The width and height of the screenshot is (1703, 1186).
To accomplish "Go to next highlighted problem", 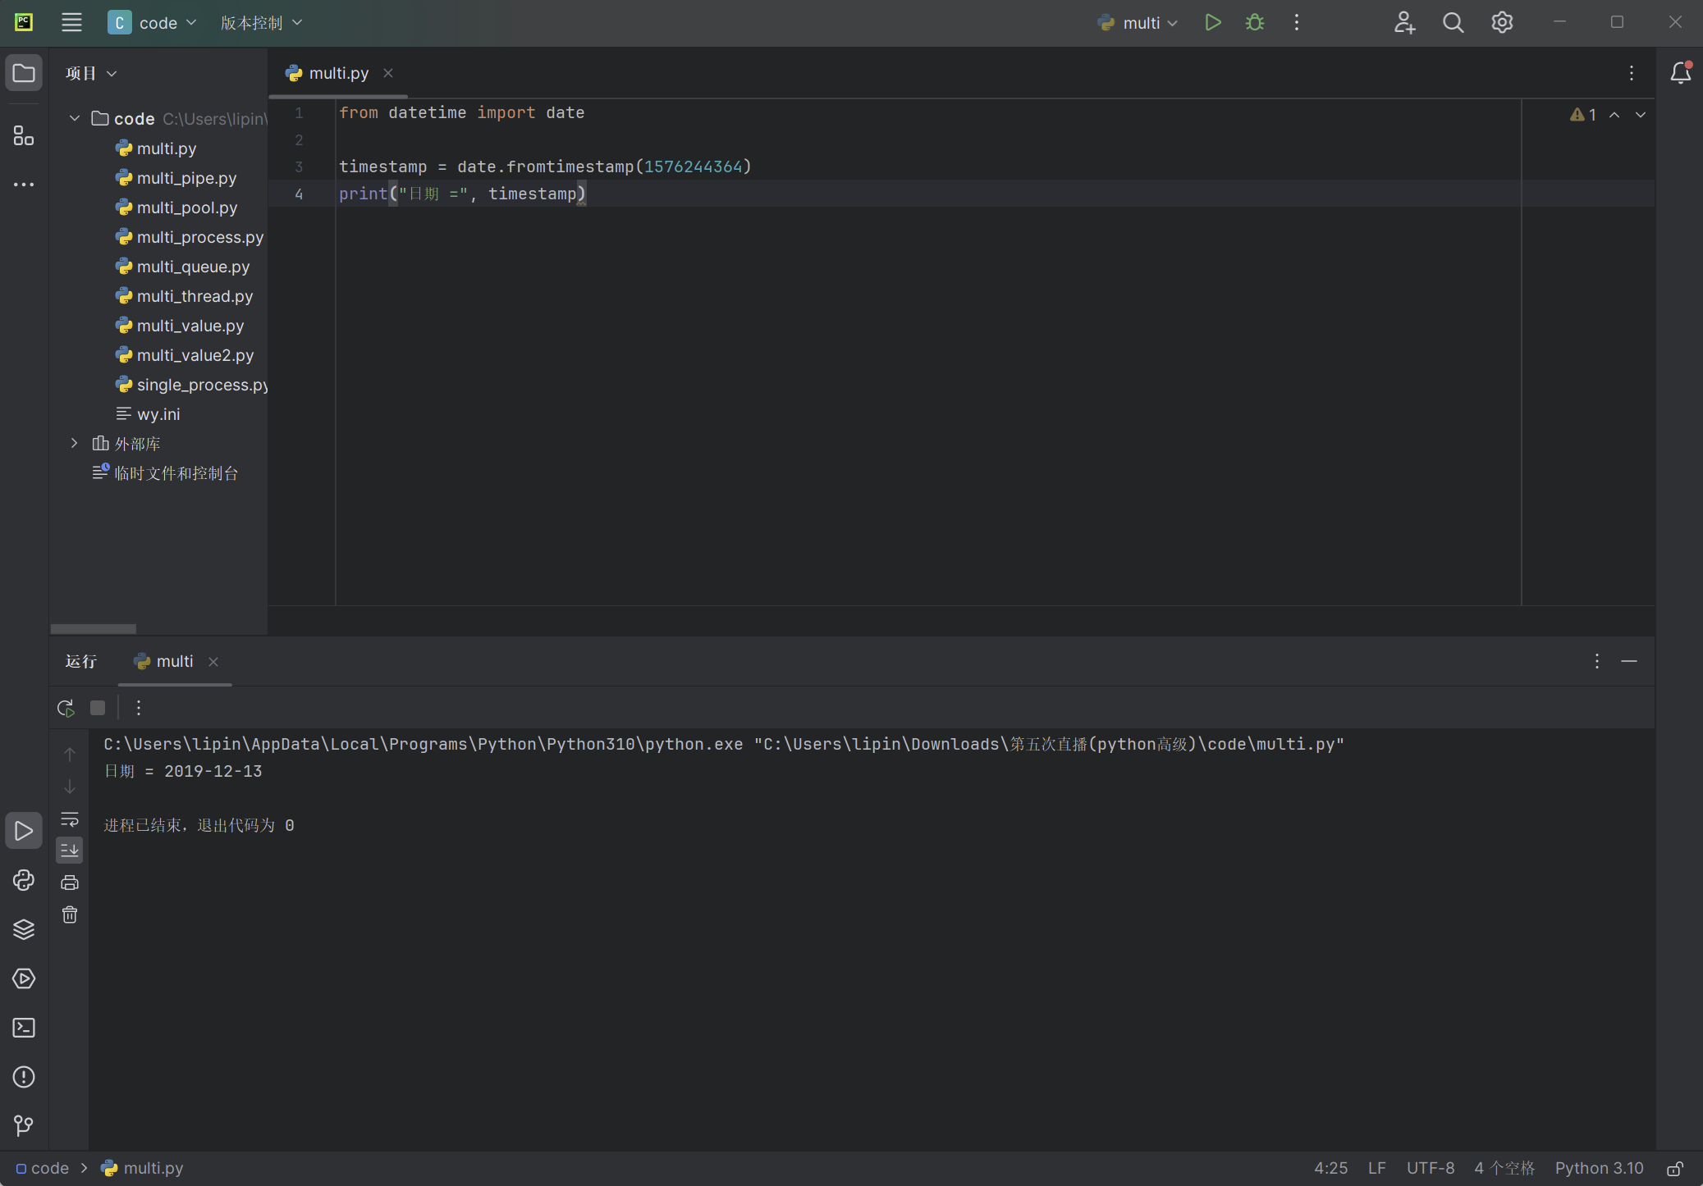I will [x=1641, y=115].
